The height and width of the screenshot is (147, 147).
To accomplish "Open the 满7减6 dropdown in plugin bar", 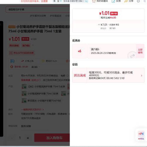I will (36, 67).
